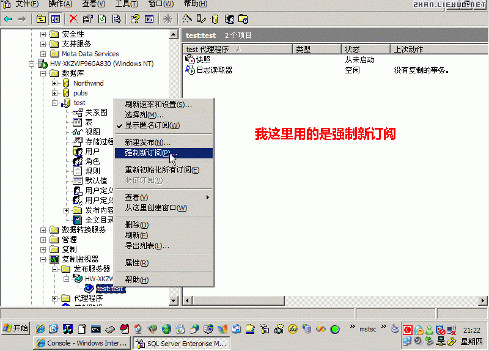Open the Properties toolbar icon
489x351 pixels.
(x=87, y=20)
